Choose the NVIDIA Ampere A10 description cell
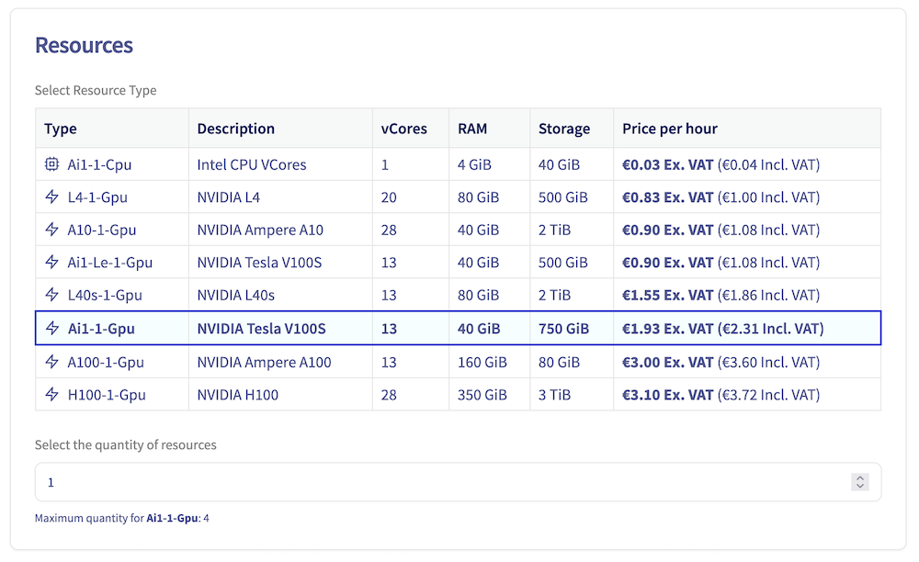The width and height of the screenshot is (919, 562). pyautogui.click(x=260, y=230)
